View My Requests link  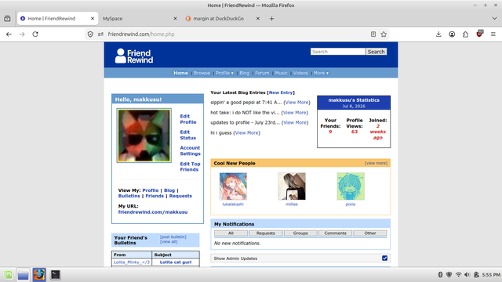pos(180,196)
